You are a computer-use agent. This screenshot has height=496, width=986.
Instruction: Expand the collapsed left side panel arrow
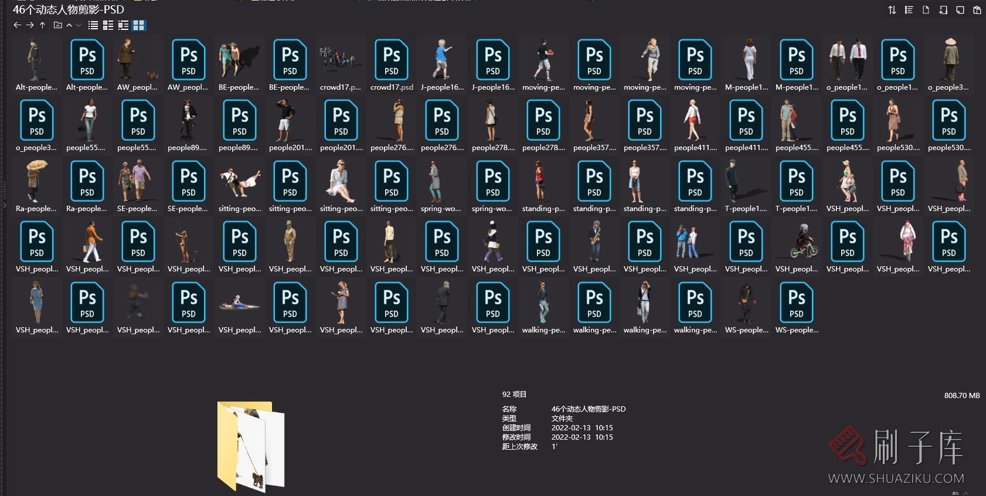pyautogui.click(x=4, y=205)
